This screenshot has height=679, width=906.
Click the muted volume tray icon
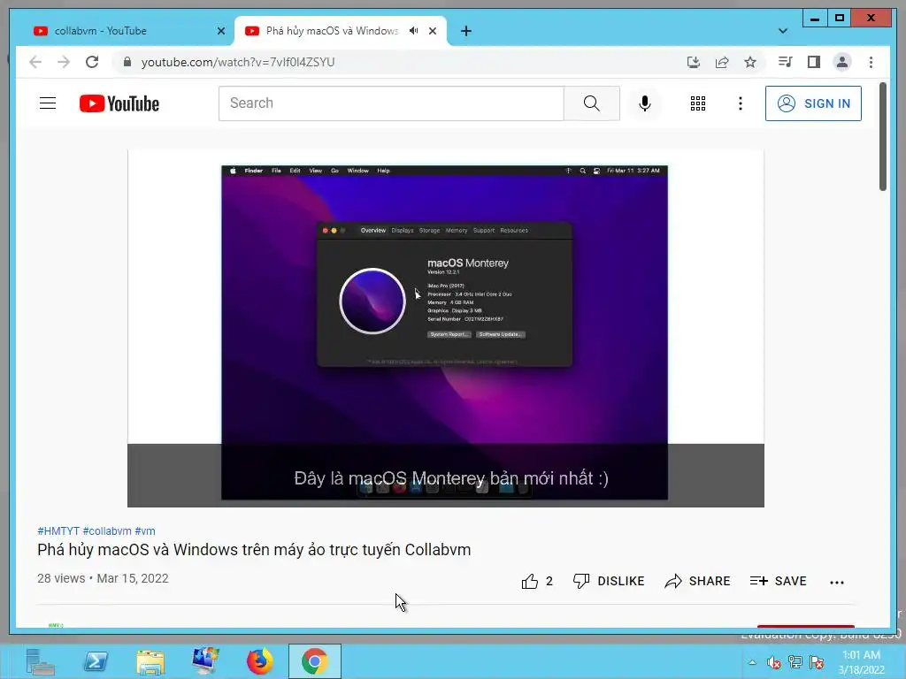pyautogui.click(x=773, y=662)
